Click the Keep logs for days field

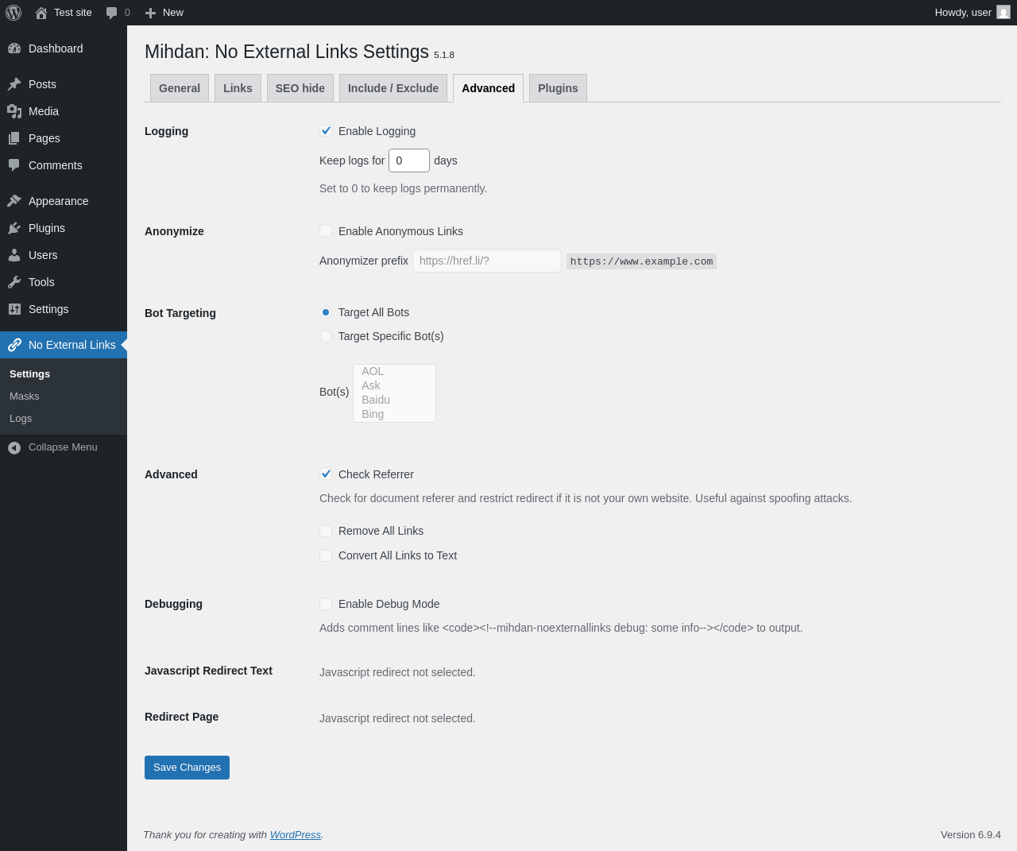click(409, 161)
